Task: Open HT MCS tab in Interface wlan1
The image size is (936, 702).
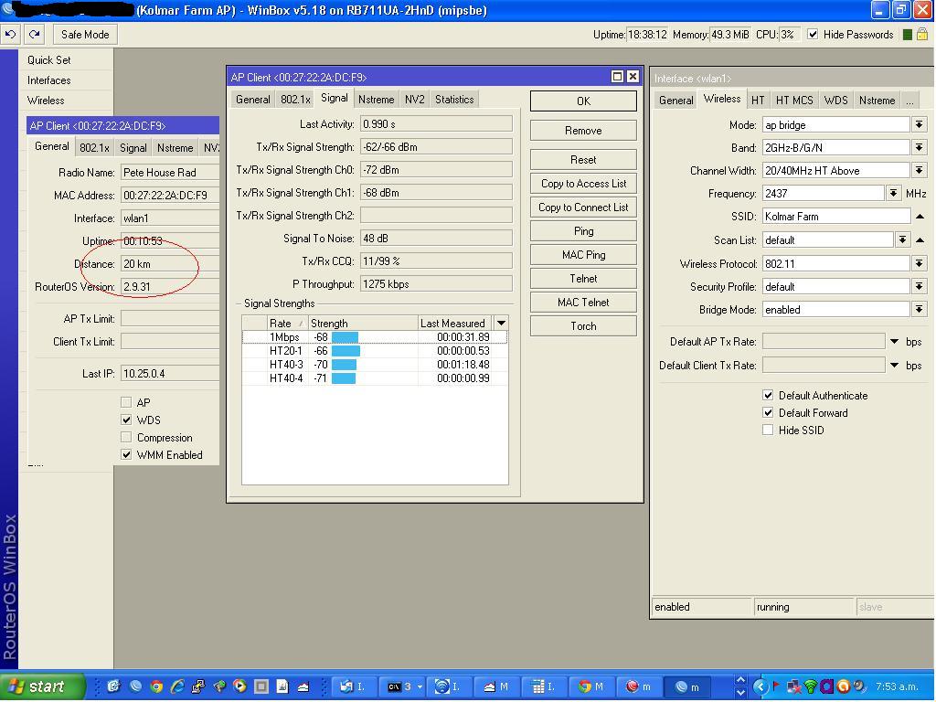Action: pos(794,101)
